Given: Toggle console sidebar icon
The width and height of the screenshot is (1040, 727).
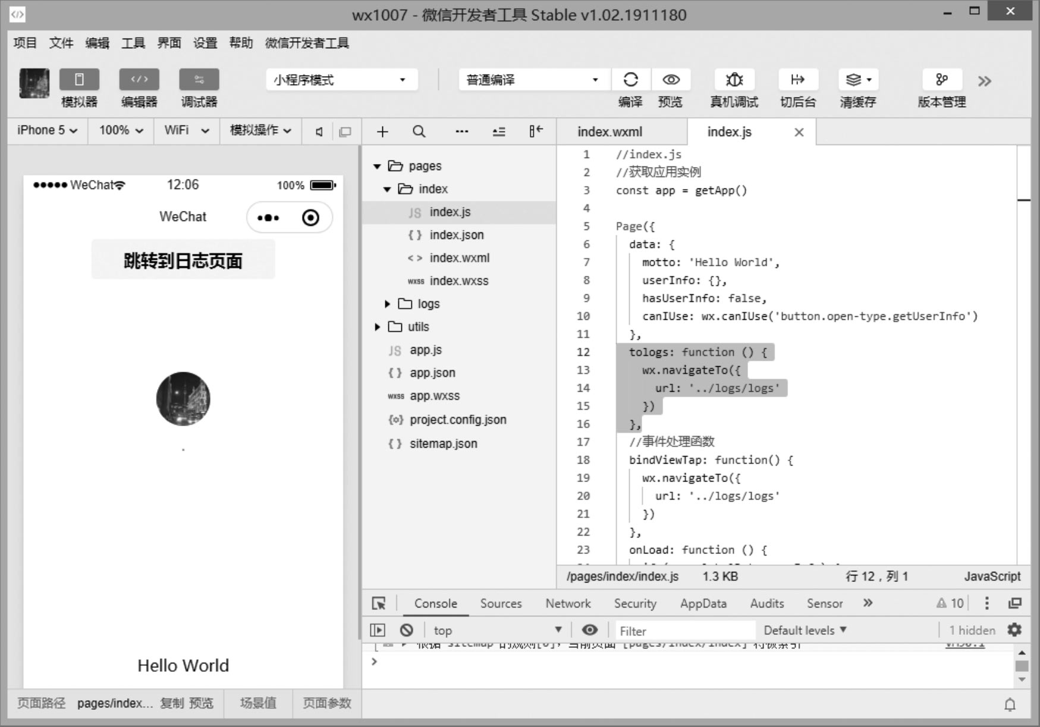Looking at the screenshot, I should click(378, 630).
